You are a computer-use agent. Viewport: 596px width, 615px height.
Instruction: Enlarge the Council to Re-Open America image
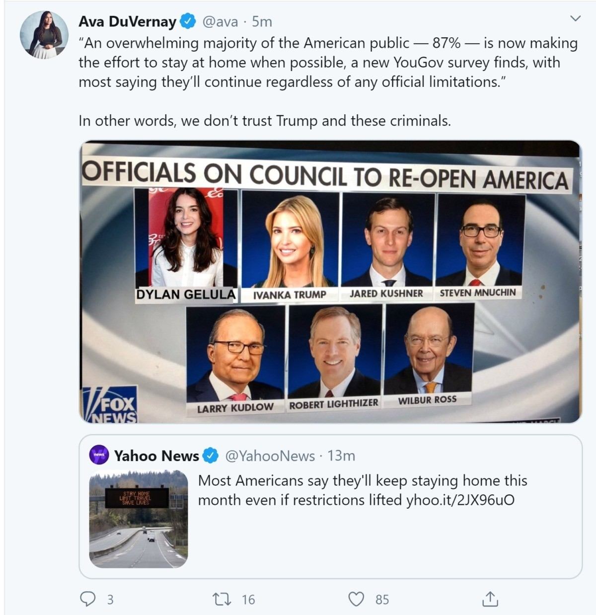click(x=330, y=282)
